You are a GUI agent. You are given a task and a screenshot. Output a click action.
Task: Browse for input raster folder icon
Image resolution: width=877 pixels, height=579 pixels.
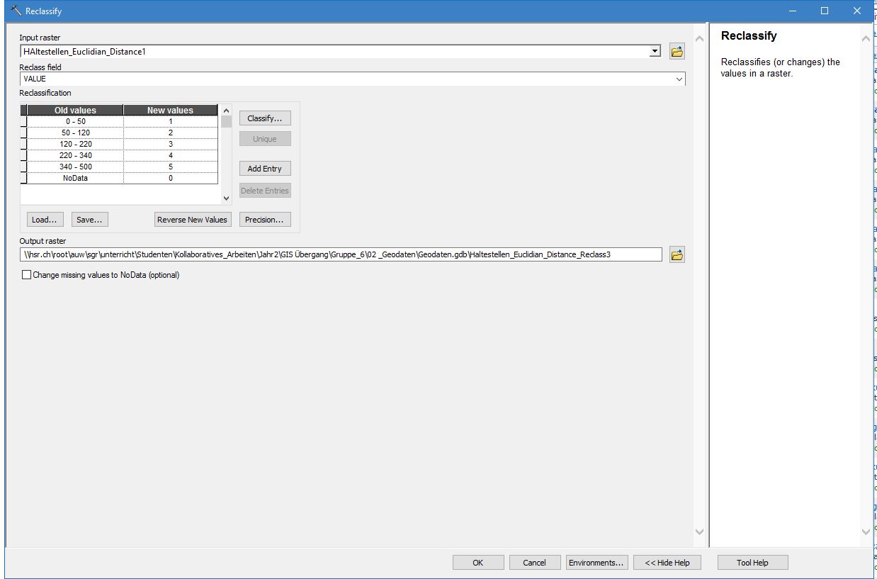tap(677, 51)
